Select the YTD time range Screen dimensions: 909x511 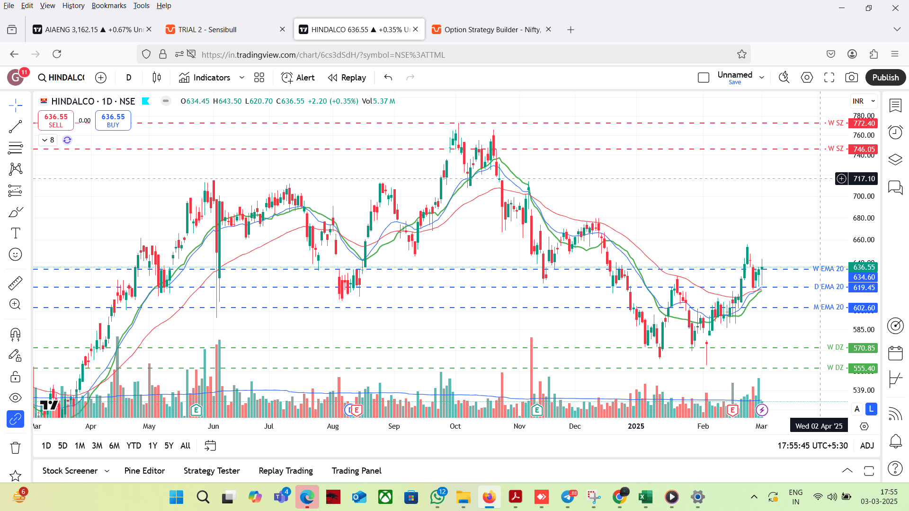tap(134, 446)
